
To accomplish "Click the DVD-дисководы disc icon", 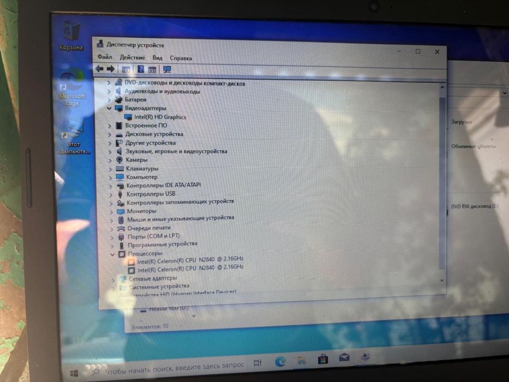I will click(x=119, y=82).
